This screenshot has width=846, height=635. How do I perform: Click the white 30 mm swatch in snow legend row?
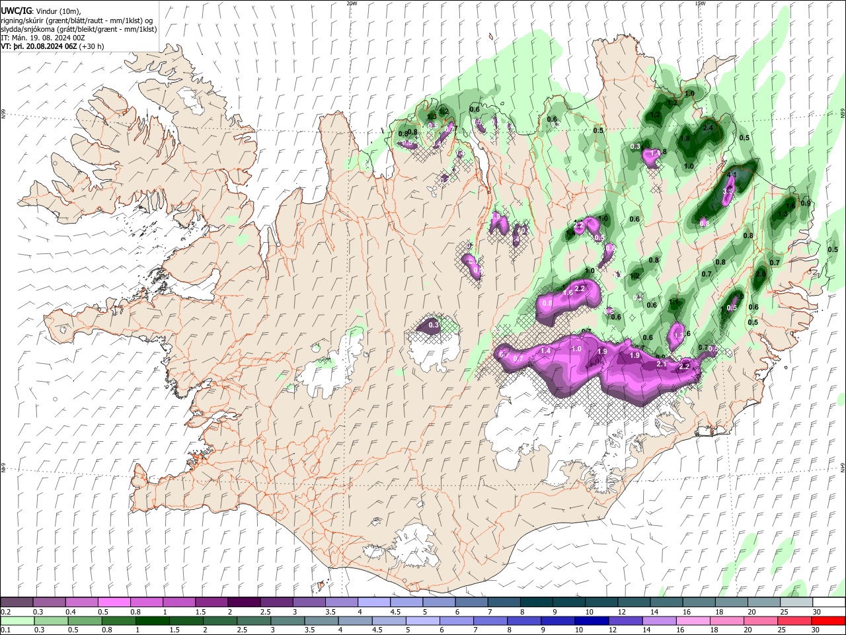click(829, 602)
